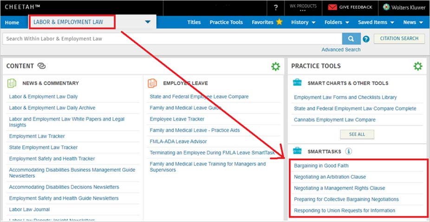Click the SmartTasks info icon
This screenshot has height=222, width=430.
349,151
